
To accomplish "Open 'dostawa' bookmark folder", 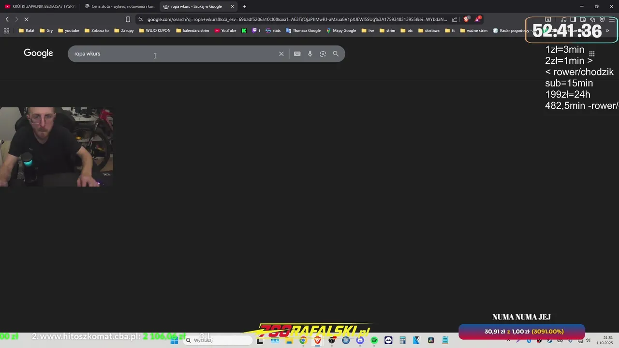I will point(428,30).
